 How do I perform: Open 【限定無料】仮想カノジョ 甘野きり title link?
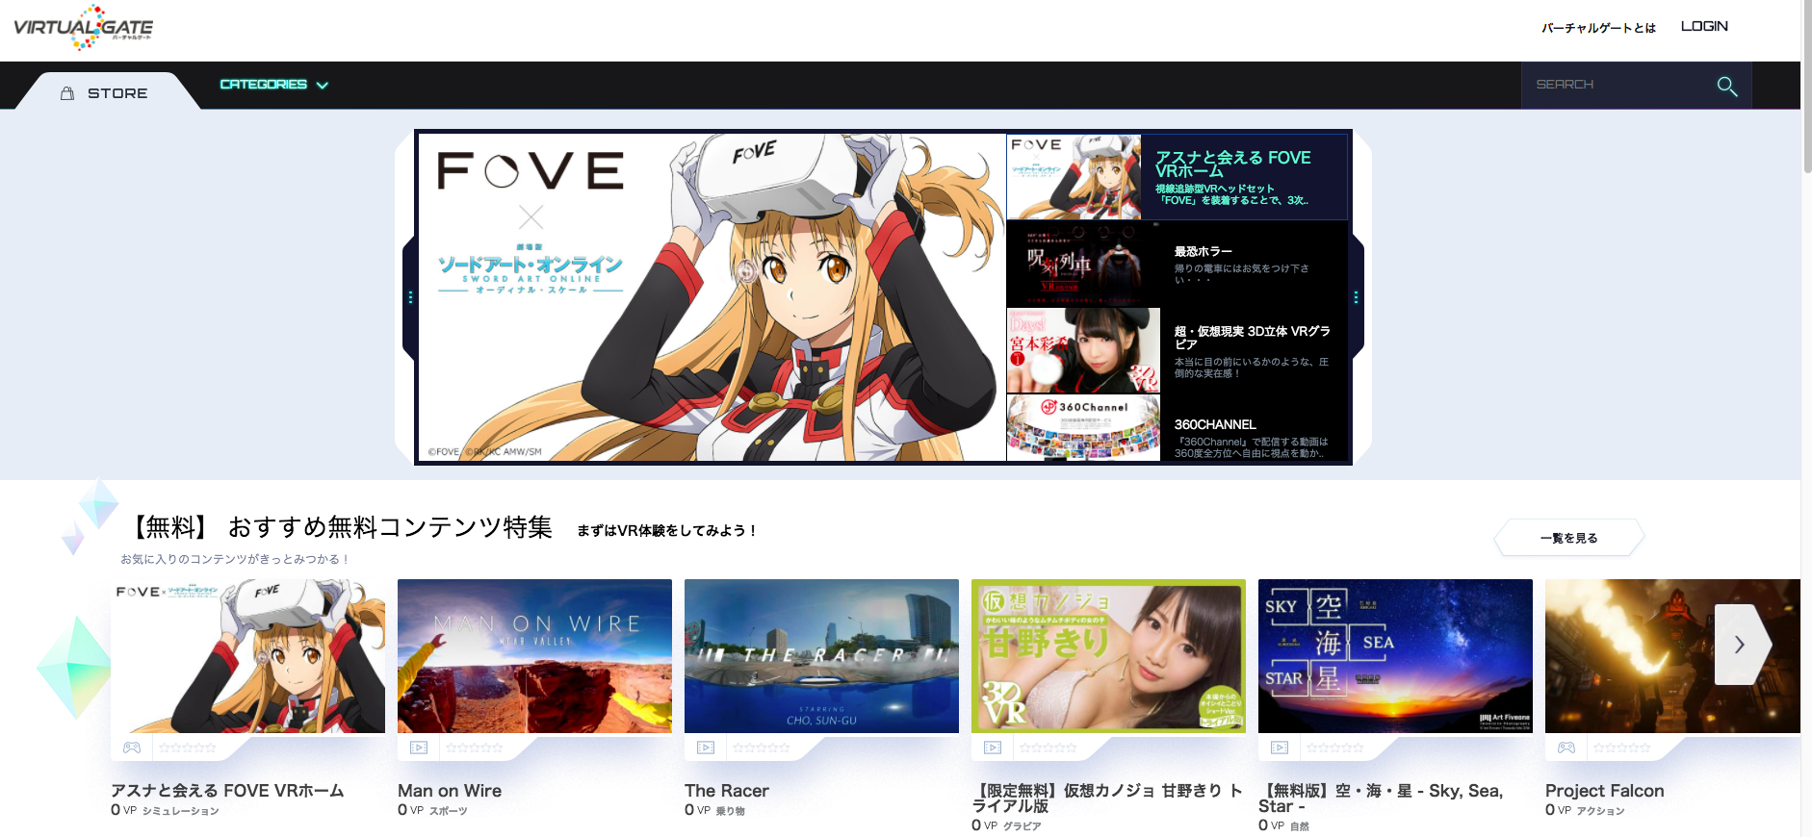[1107, 799]
